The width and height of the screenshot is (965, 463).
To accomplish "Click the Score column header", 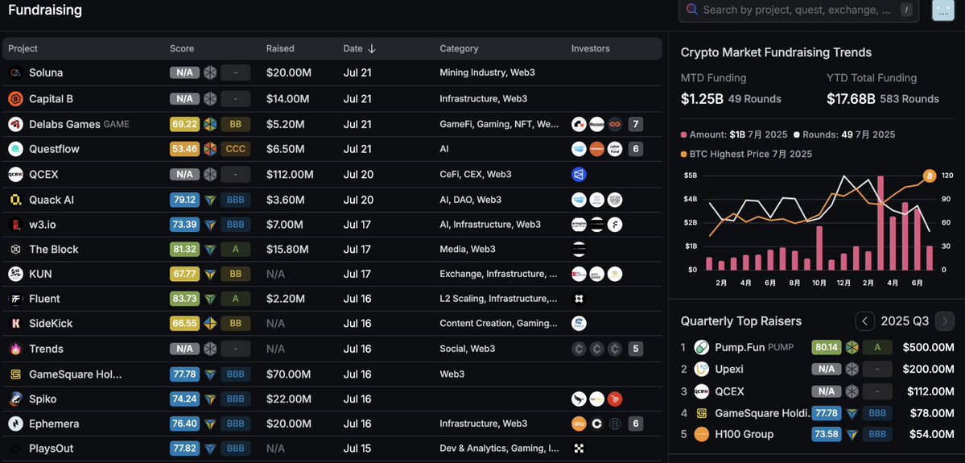I will 182,48.
